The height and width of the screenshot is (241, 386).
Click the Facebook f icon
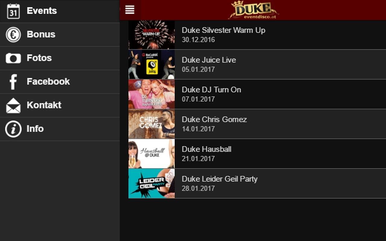[13, 82]
